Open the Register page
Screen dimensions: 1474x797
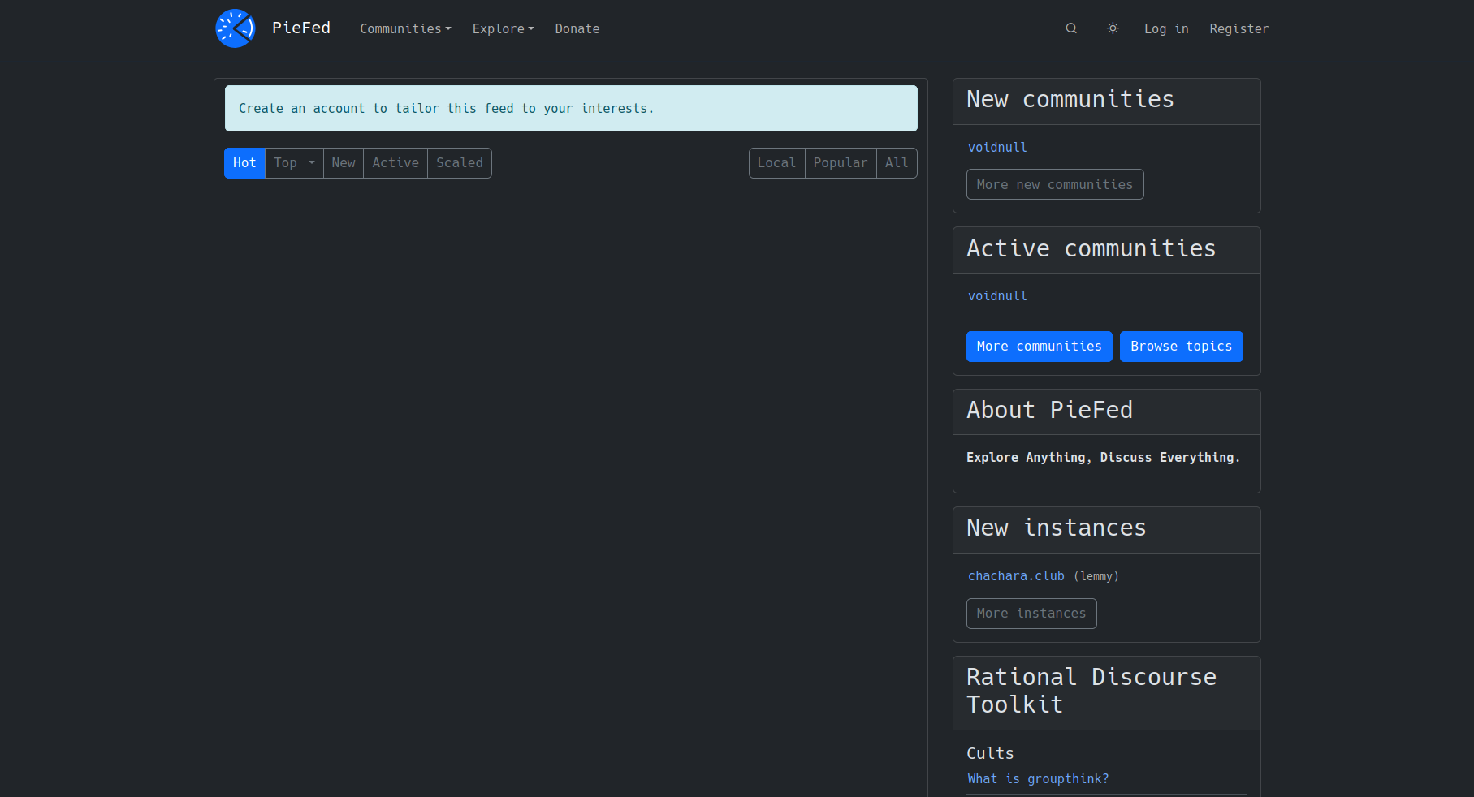[1238, 28]
